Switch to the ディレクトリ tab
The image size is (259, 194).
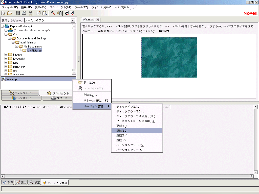[20, 93]
